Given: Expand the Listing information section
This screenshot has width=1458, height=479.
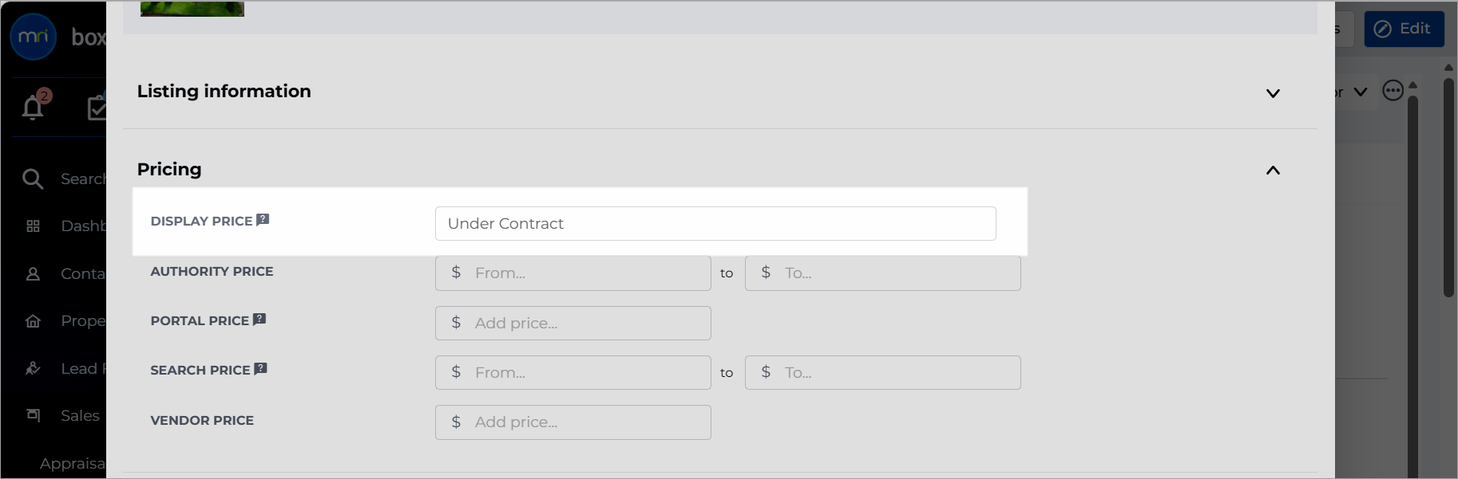Looking at the screenshot, I should [x=1273, y=93].
